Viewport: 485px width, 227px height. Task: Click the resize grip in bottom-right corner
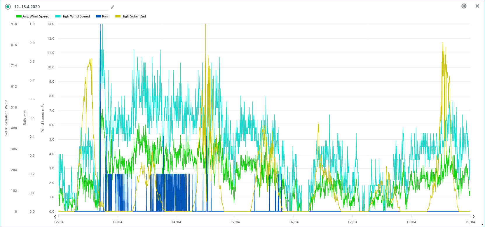pos(482,224)
